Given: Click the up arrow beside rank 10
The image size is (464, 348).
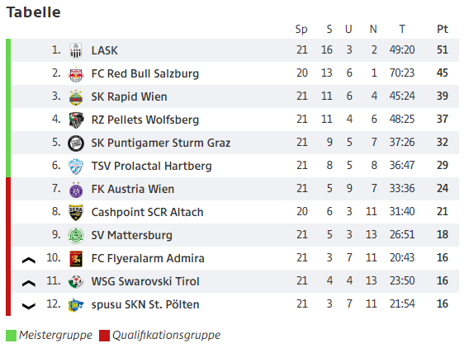Looking at the screenshot, I should pyautogui.click(x=29, y=261).
